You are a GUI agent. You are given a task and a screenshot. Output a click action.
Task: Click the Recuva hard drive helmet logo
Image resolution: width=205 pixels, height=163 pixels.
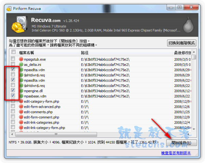point(19,25)
